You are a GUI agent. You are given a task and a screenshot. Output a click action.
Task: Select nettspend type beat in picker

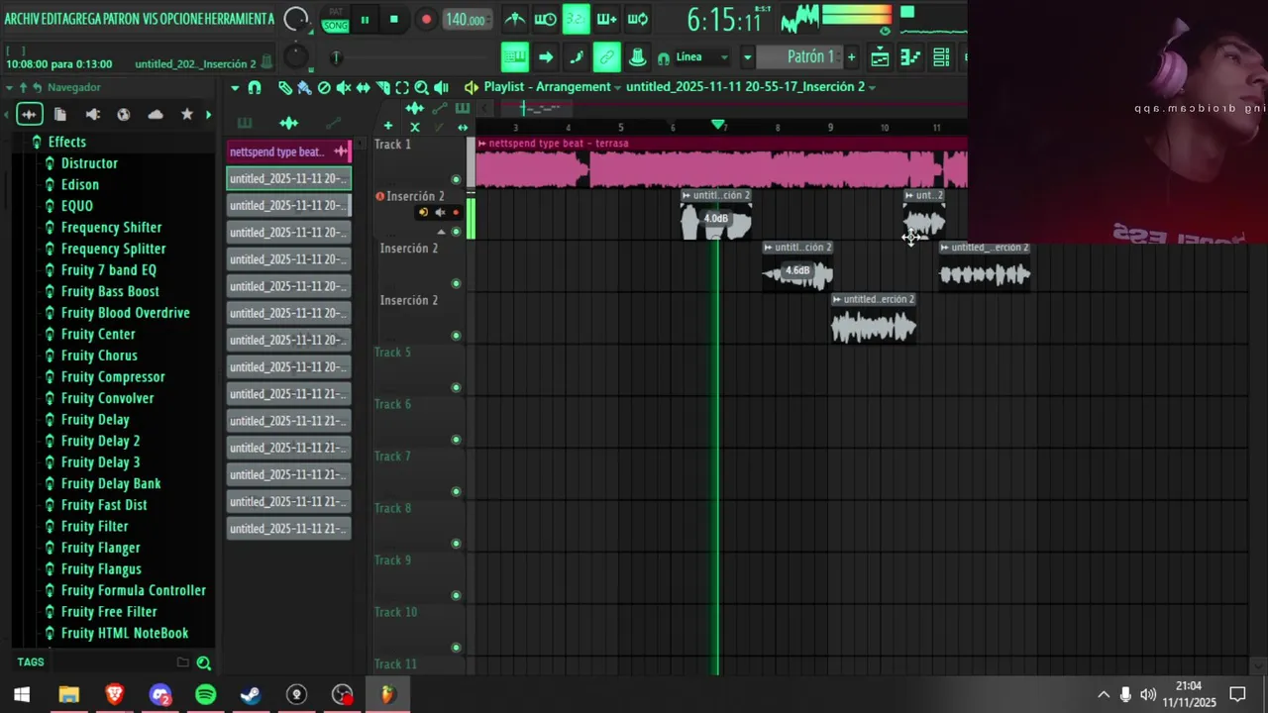288,152
